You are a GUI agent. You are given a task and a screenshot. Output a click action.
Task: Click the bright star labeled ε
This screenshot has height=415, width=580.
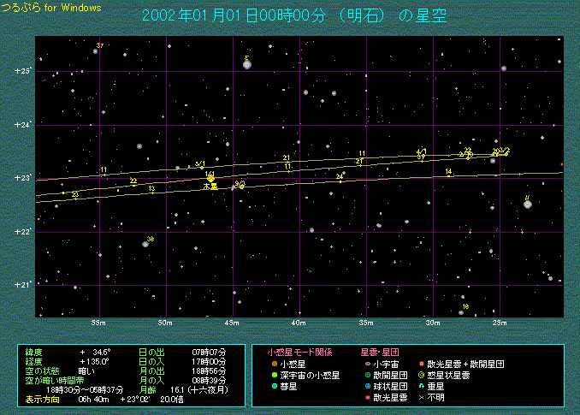pyautogui.click(x=247, y=64)
